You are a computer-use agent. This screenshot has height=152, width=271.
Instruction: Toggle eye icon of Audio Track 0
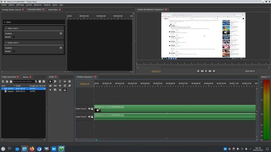click(x=89, y=117)
